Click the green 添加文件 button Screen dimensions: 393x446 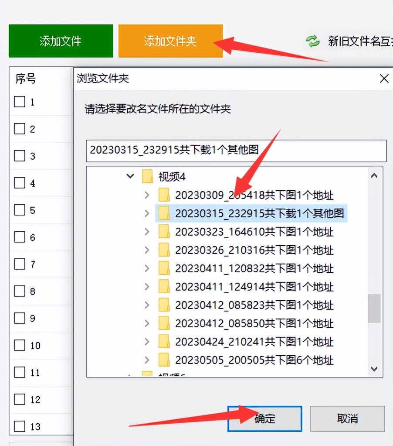pos(61,41)
